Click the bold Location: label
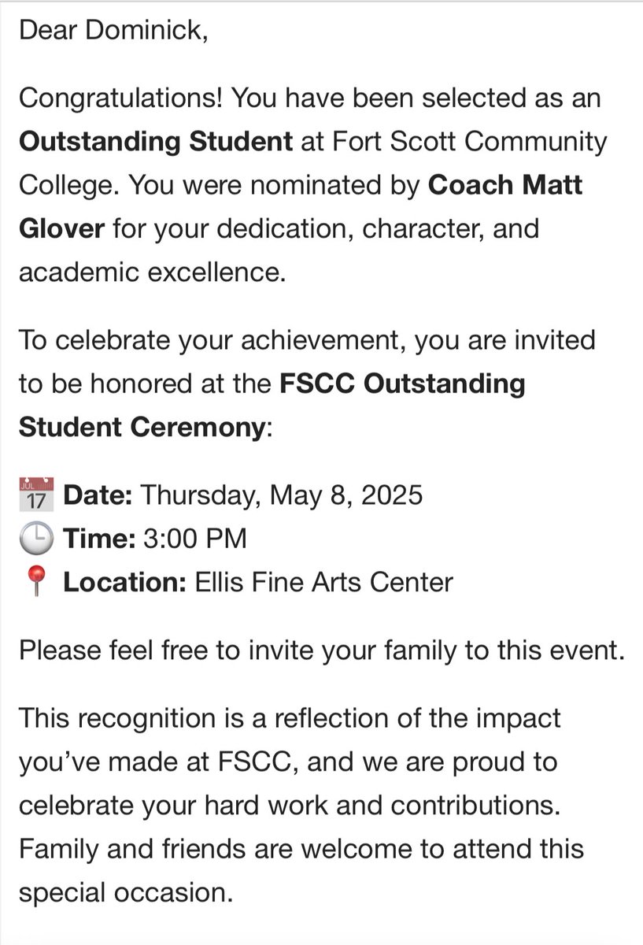The height and width of the screenshot is (945, 643). pos(124,583)
